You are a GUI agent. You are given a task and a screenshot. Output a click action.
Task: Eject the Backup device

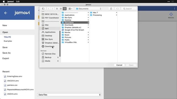tap(58, 57)
